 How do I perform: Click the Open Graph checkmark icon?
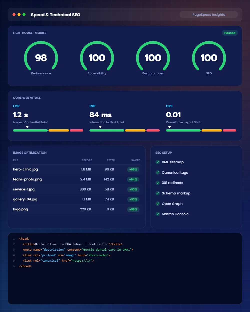point(158,204)
